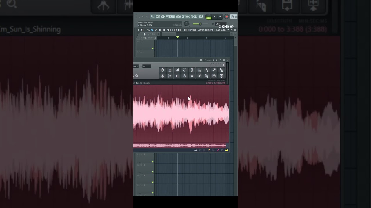Click the Edison amp/reverse polarity icon

[x=170, y=76]
